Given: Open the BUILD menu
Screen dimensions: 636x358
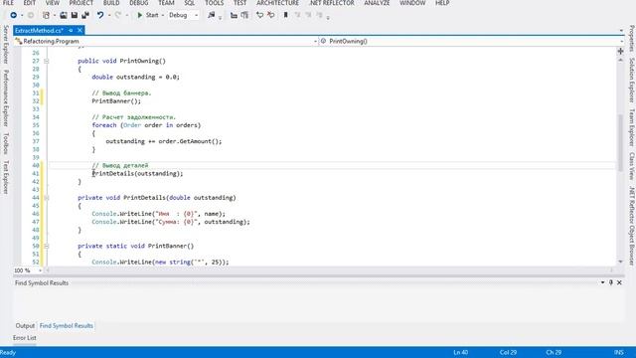Looking at the screenshot, I should 111,3.
